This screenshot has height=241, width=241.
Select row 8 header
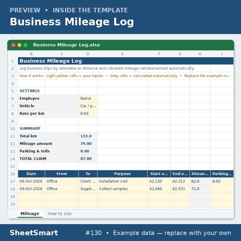[x=13, y=114]
